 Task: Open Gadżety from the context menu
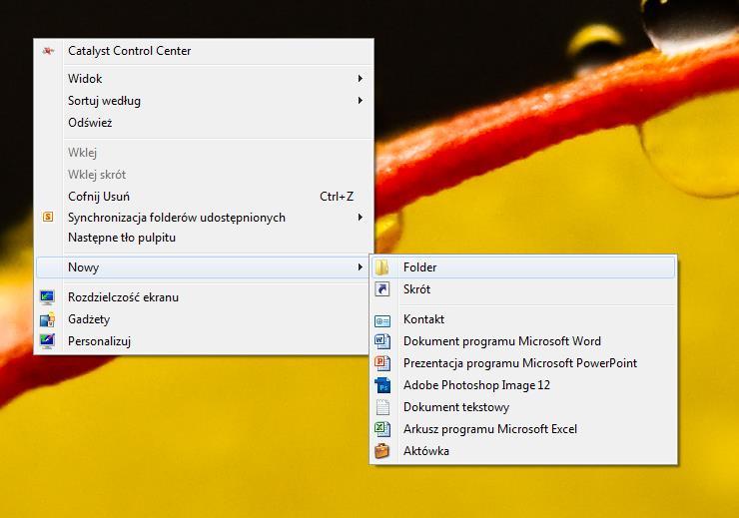pyautogui.click(x=204, y=319)
